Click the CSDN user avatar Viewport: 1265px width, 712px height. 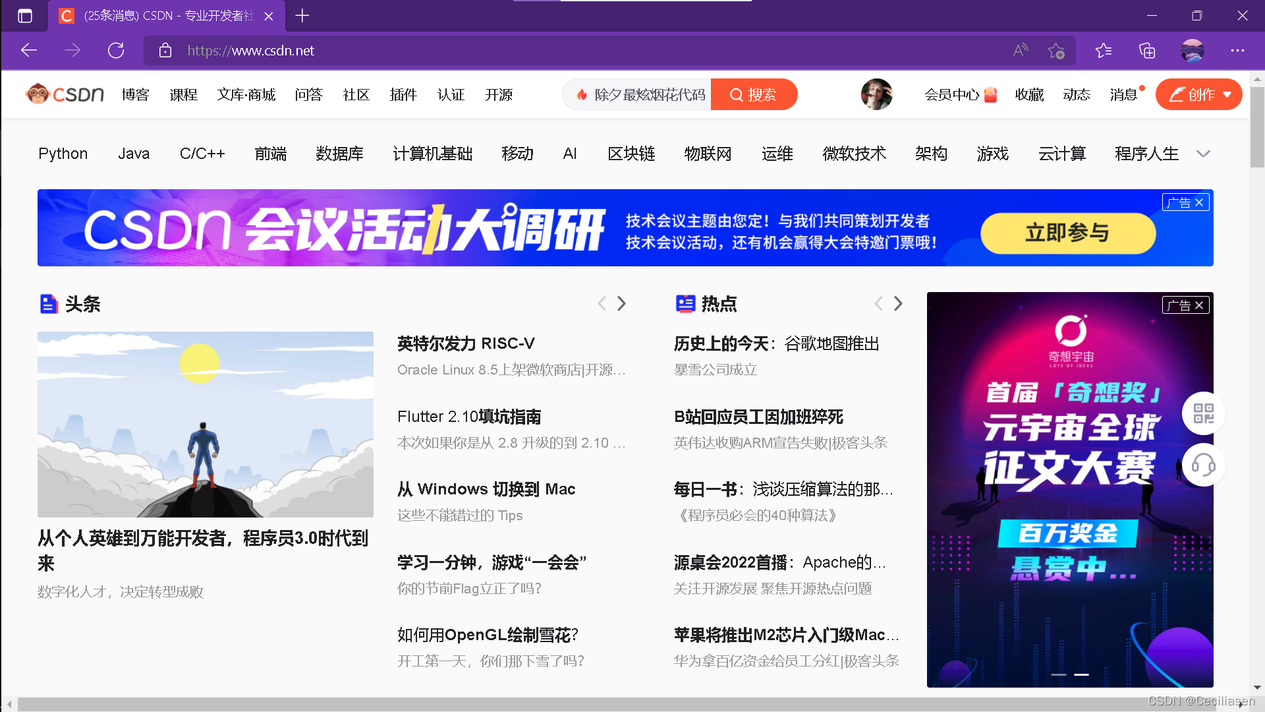(x=877, y=94)
